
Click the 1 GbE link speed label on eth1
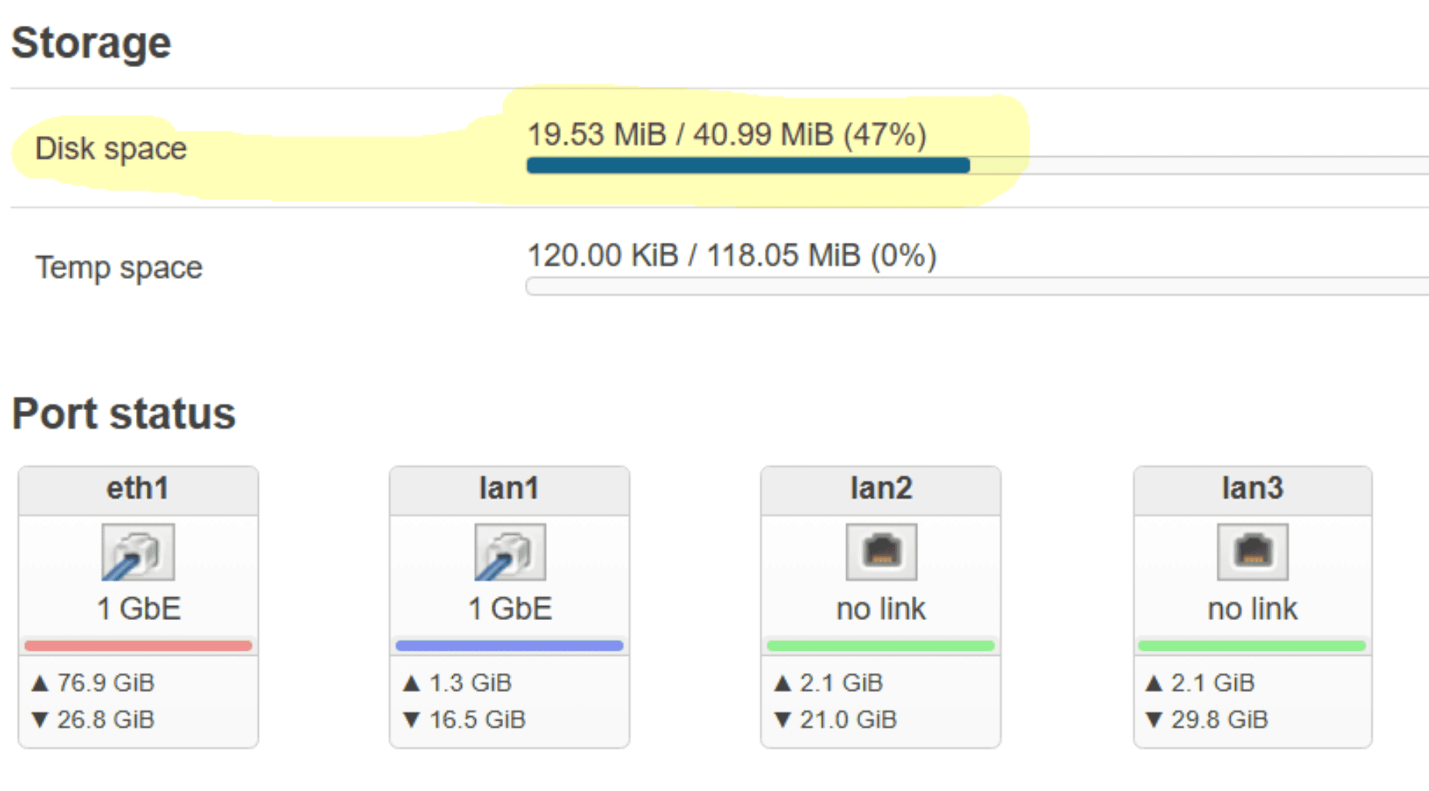138,608
